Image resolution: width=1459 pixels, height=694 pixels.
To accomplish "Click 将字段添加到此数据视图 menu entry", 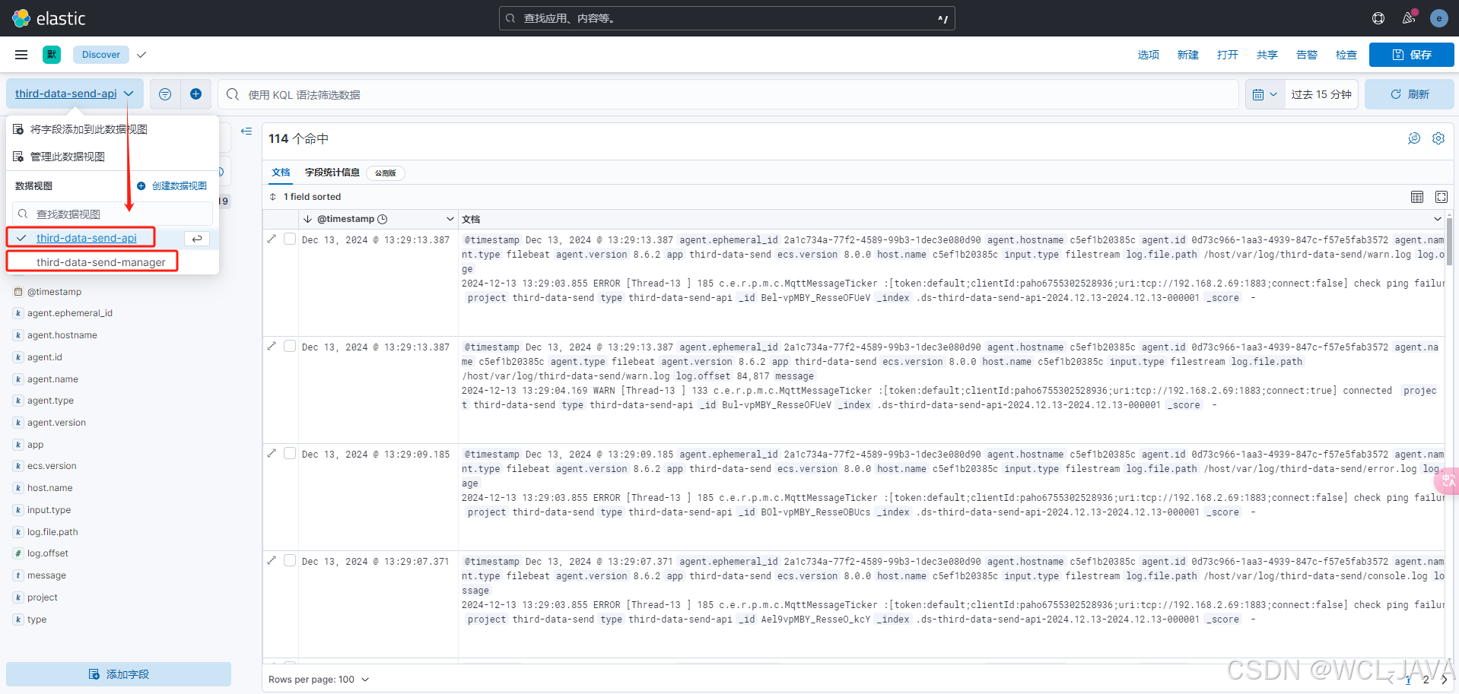I will tap(113, 129).
